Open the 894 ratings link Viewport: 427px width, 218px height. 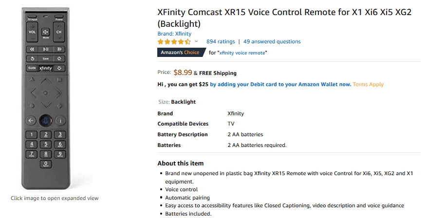221,42
